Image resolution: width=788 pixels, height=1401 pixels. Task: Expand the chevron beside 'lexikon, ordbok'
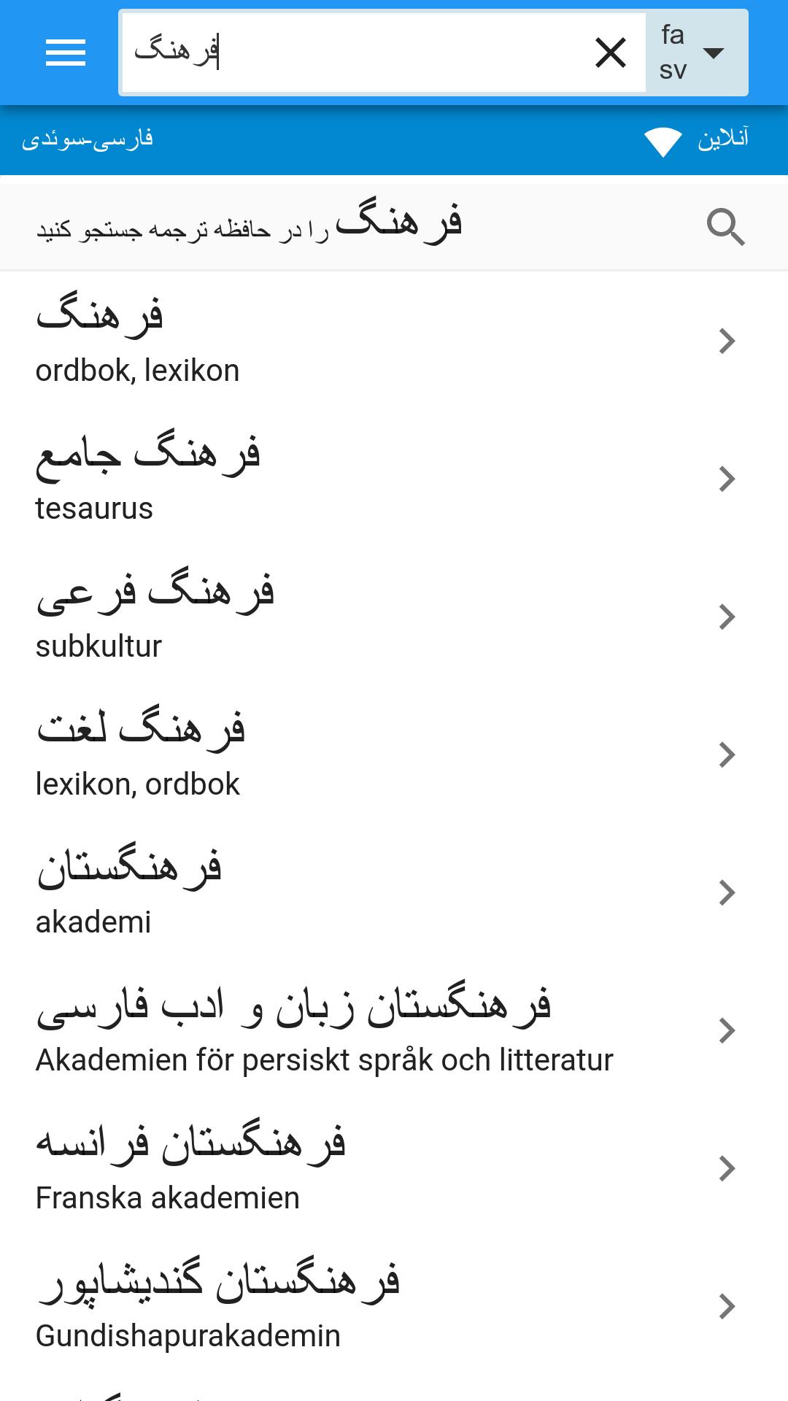727,755
